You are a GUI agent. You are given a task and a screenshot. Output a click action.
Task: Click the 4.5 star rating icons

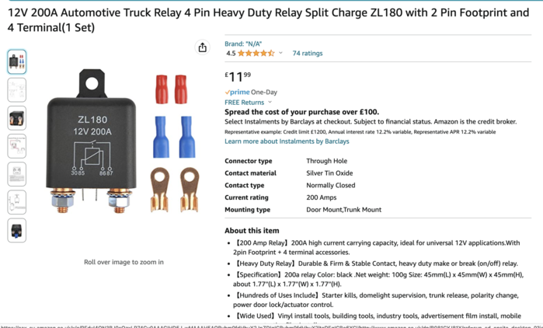256,53
